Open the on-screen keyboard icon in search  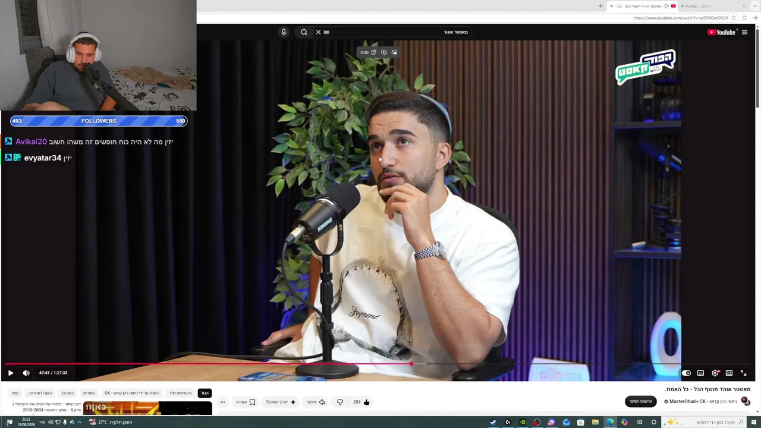pos(326,32)
